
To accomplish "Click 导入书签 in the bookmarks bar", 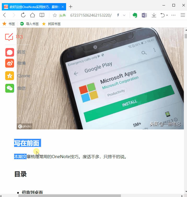I will point(30,24).
